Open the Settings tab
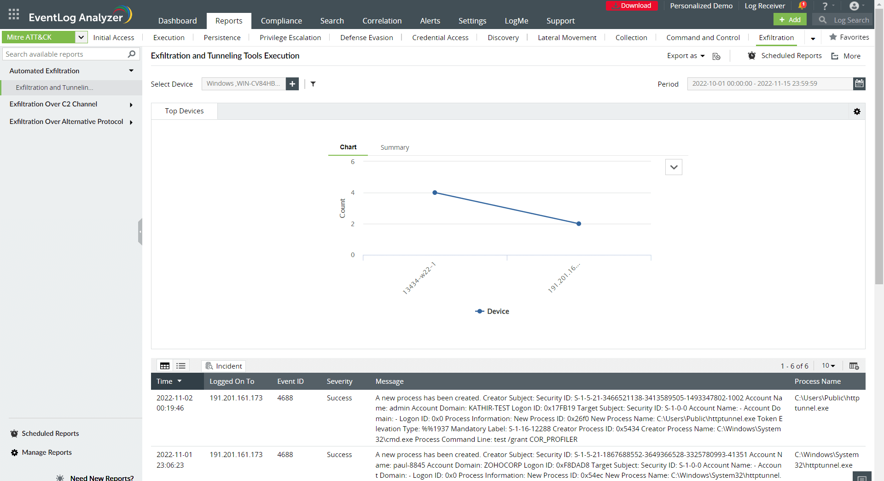 [x=472, y=21]
